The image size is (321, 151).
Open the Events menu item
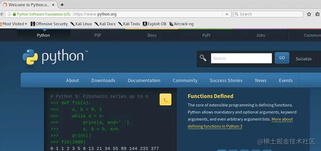[x=286, y=80]
